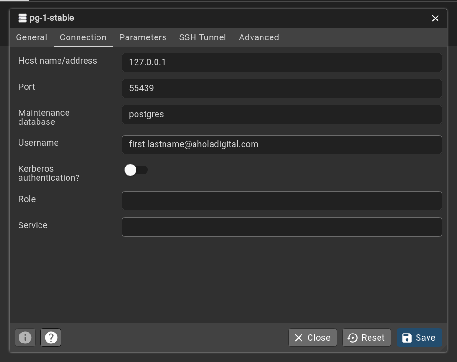
Task: Focus the Host name/address field
Action: pos(282,62)
